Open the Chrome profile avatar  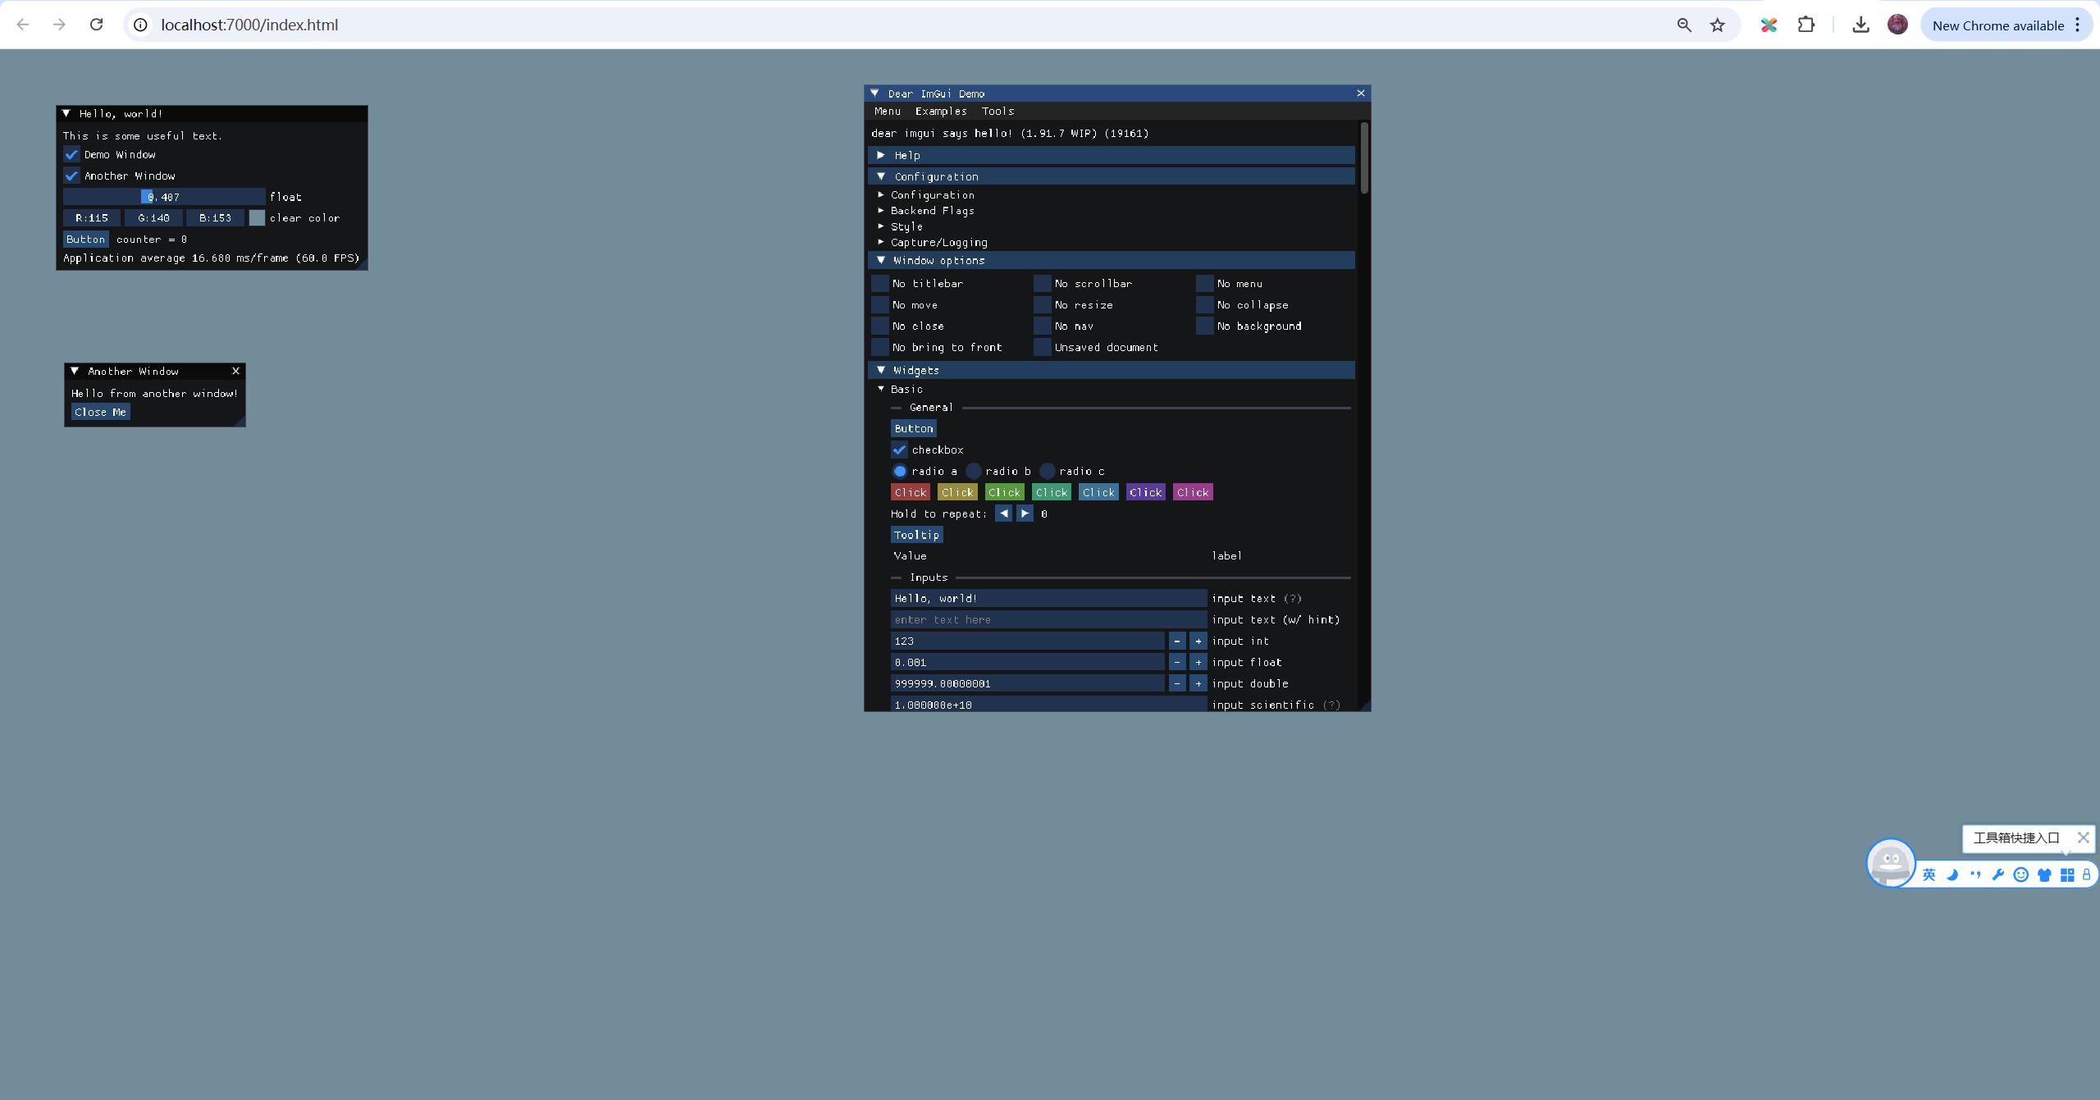pyautogui.click(x=1897, y=25)
